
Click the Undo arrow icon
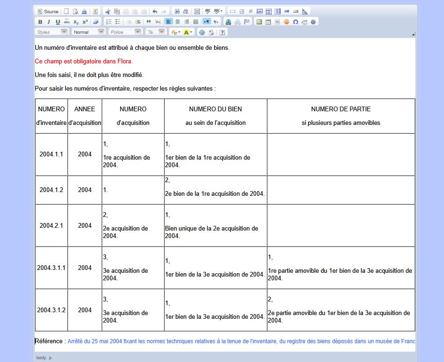coord(155,11)
